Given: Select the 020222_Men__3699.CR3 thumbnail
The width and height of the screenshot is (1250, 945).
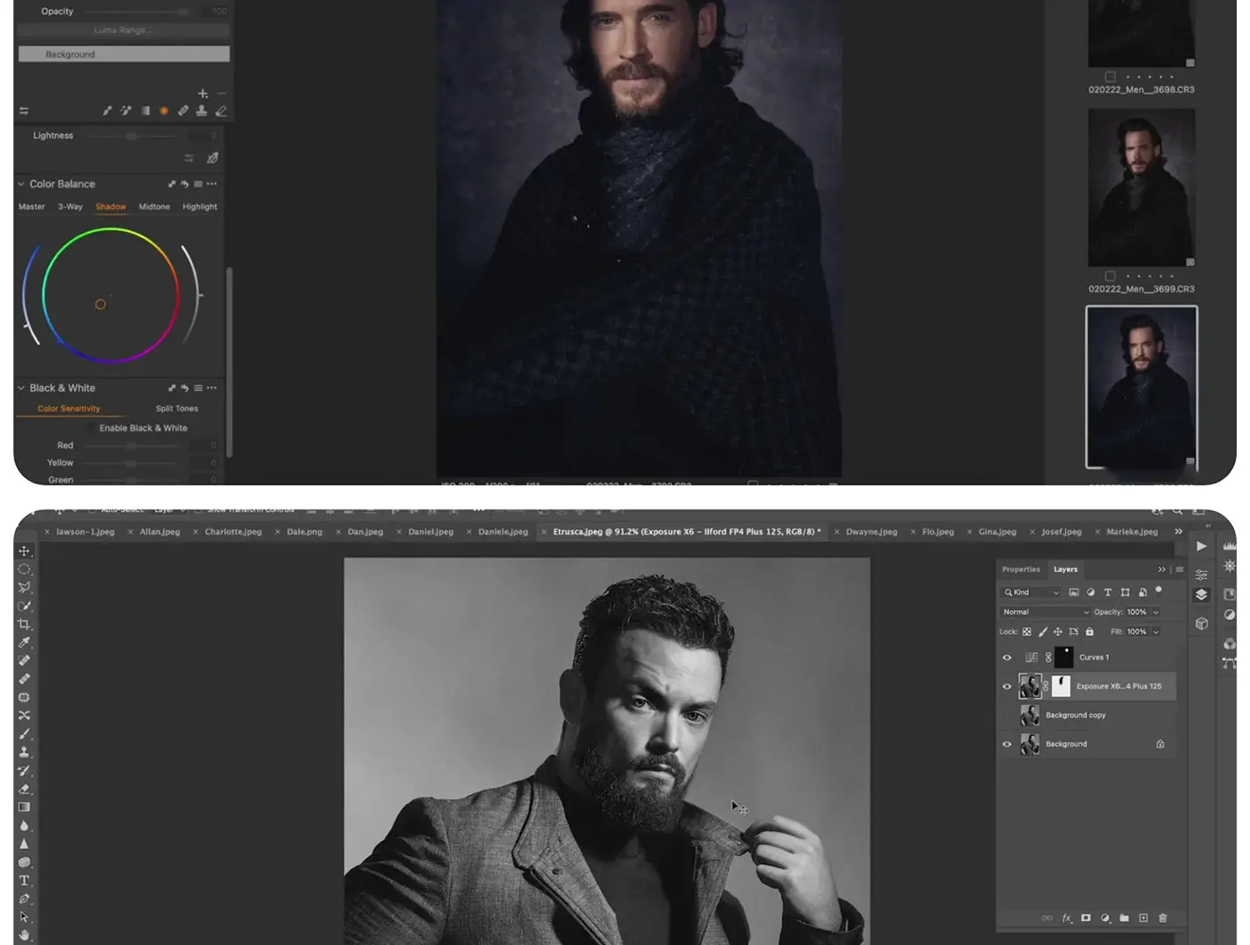Looking at the screenshot, I should tap(1141, 187).
